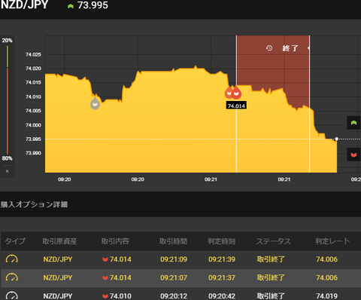Click the gauge type icon in the 09:21:09 row

12,259
